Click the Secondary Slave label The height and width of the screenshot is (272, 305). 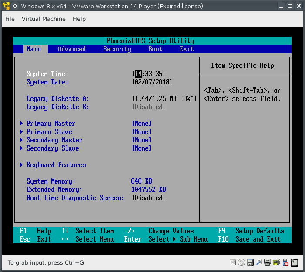point(53,148)
